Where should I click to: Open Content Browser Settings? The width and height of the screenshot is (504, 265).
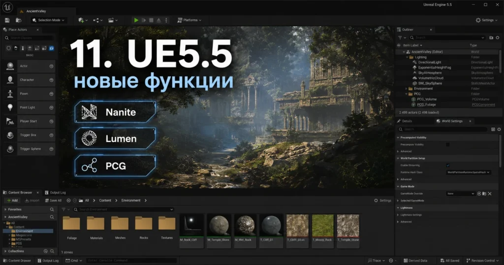coord(382,200)
